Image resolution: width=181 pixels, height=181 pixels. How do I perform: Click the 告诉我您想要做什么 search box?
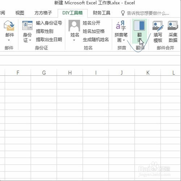[148, 13]
